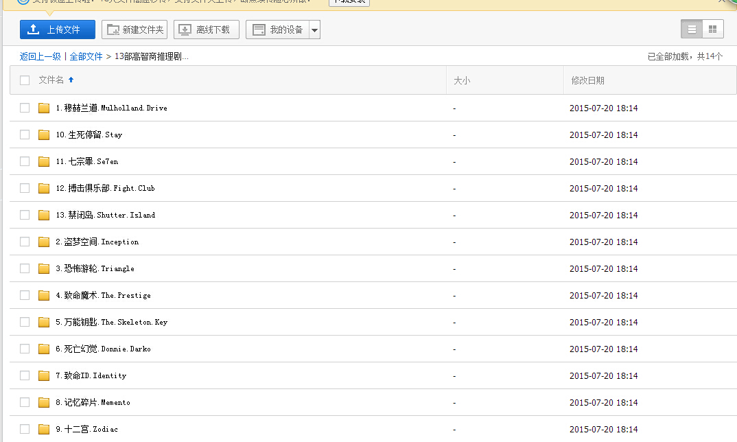This screenshot has height=442, width=737.
Task: Check the Mulholland.Drive row checkbox
Action: pyautogui.click(x=25, y=108)
